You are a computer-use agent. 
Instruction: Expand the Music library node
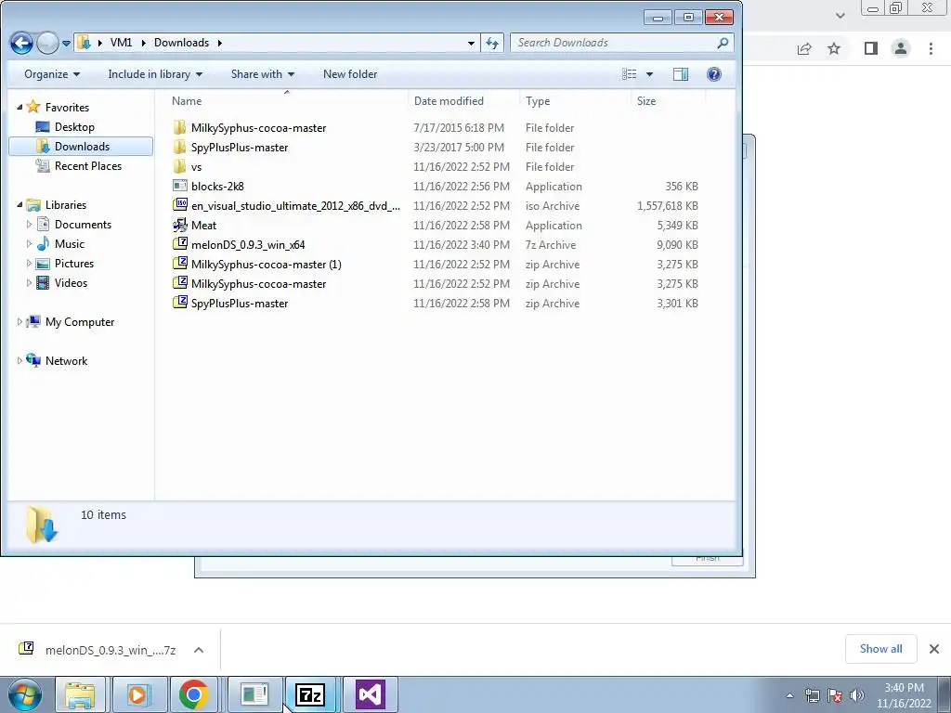tap(29, 244)
